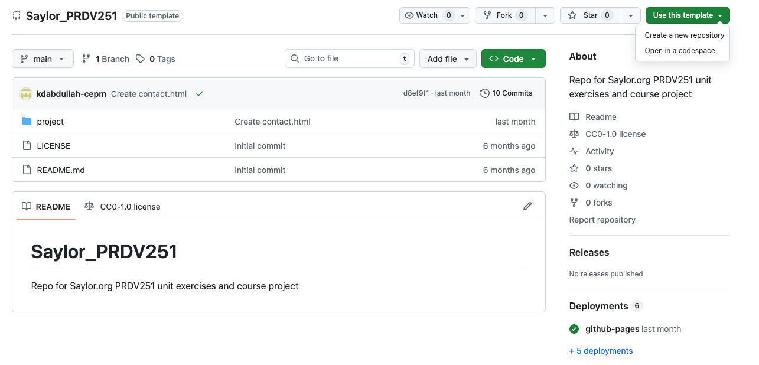Screen dimensions: 759x365
Task: Open github-pages deployment link
Action: pos(613,329)
